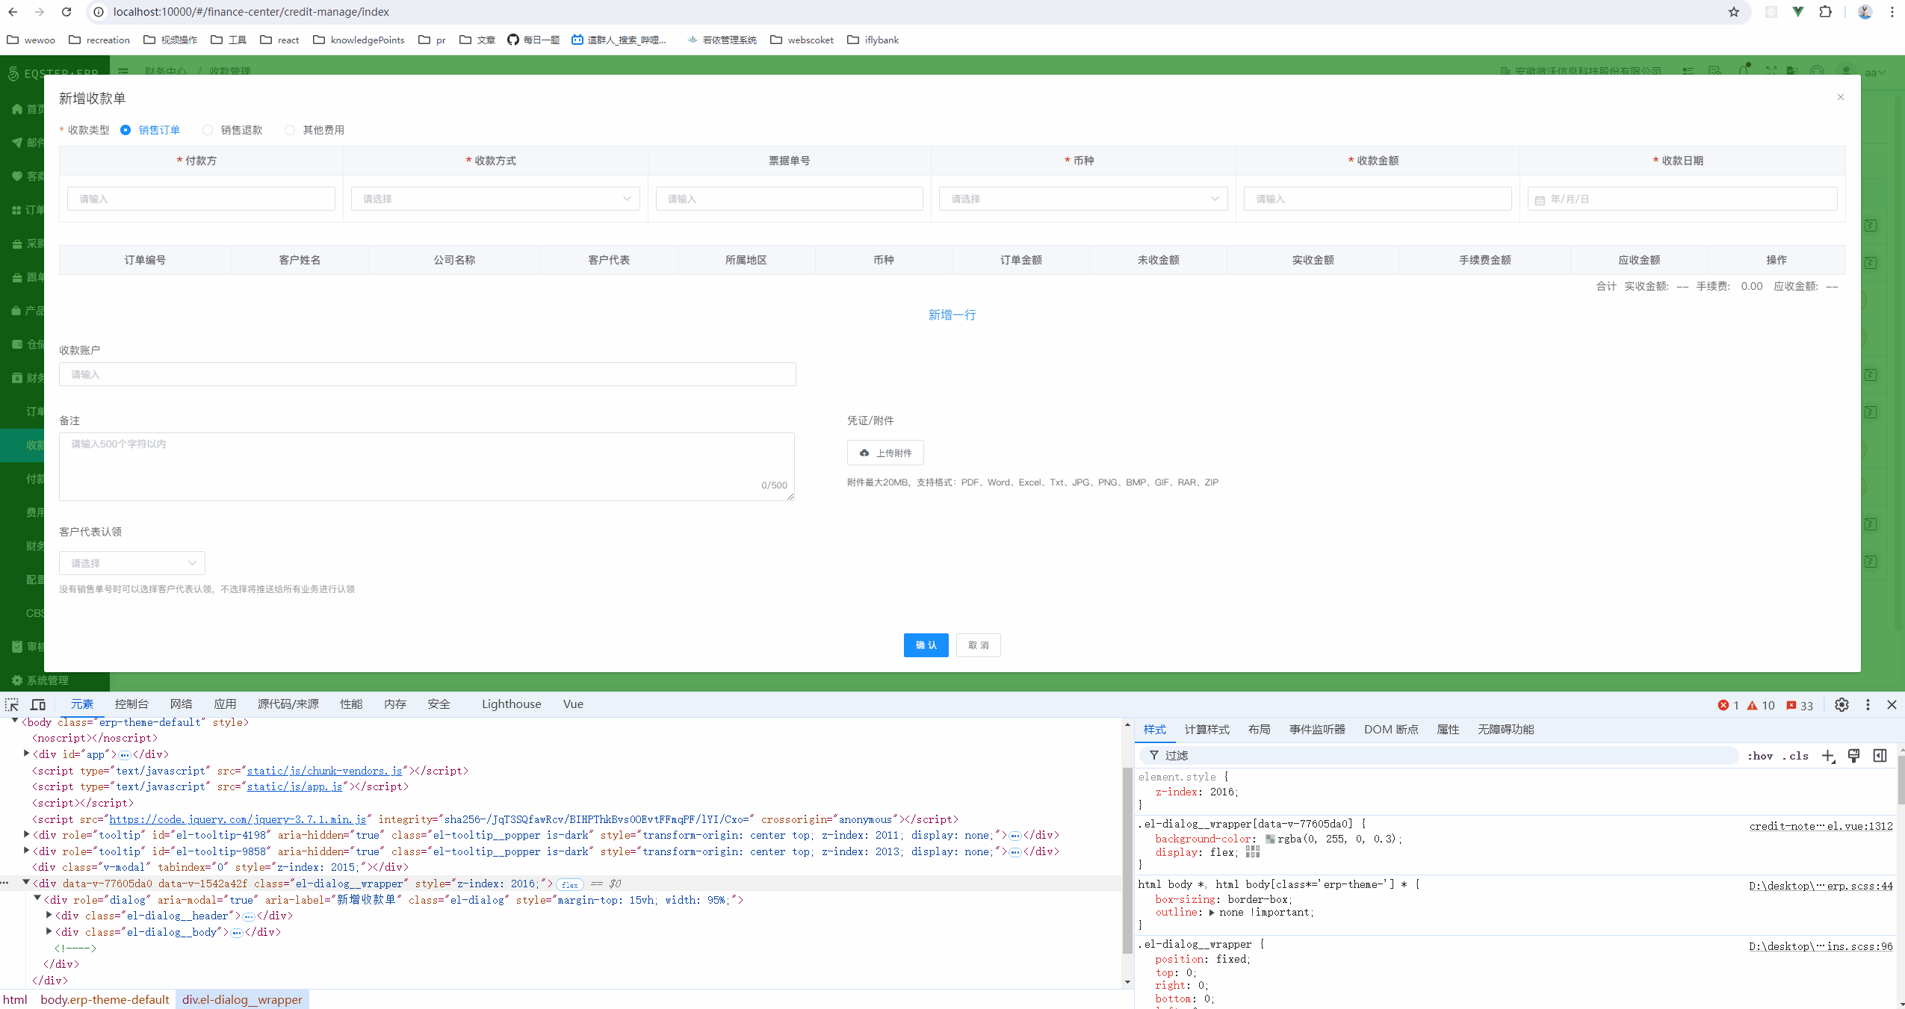Viewport: 1905px width, 1009px height.
Task: Open the 币种 select dropdown
Action: click(1083, 199)
